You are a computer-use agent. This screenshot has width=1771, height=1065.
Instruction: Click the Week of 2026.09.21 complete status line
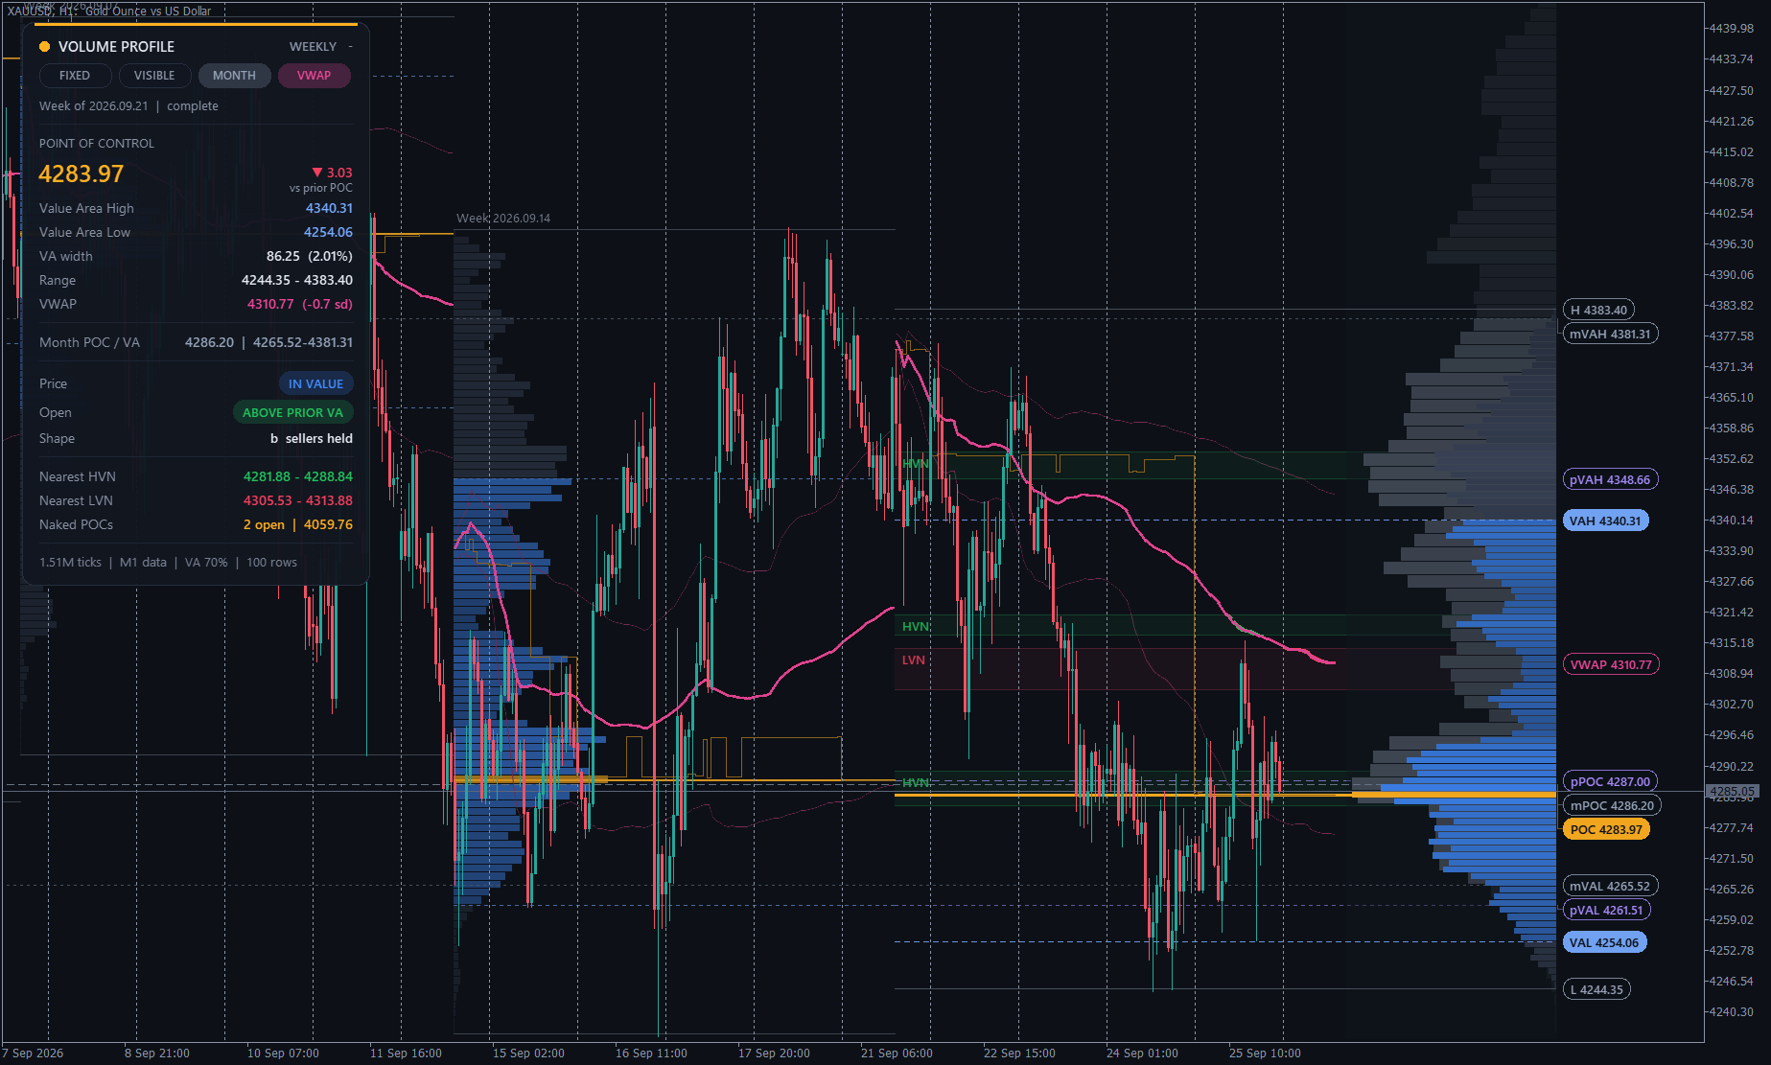click(128, 105)
